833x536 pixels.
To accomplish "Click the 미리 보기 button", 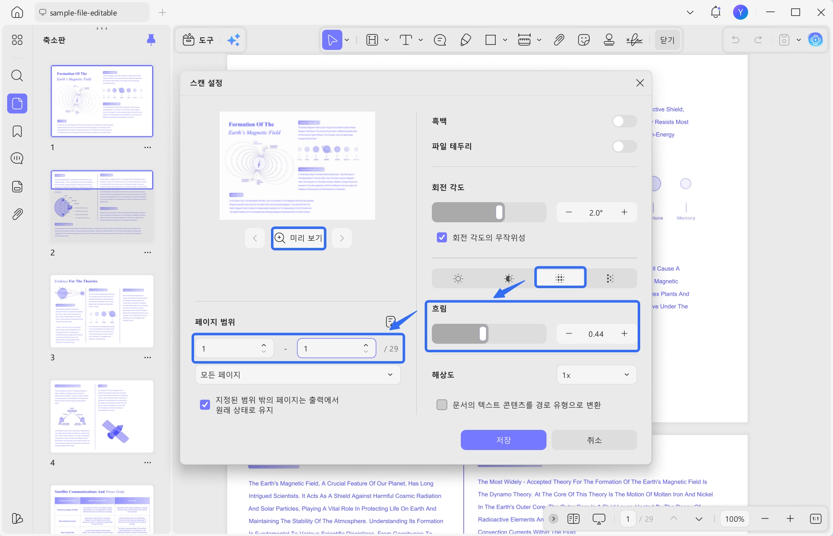I will pyautogui.click(x=299, y=238).
